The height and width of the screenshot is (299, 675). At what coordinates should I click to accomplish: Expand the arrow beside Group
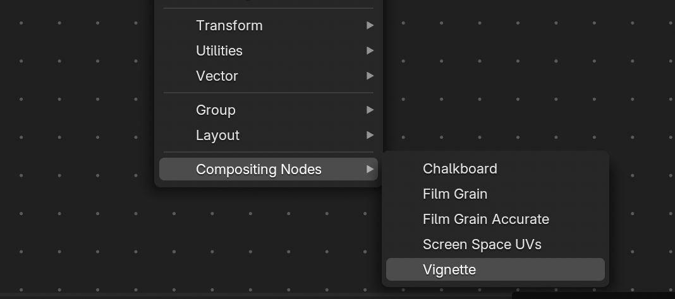pos(370,110)
